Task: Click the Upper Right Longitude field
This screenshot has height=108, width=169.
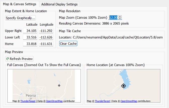Action: click(x=46, y=31)
